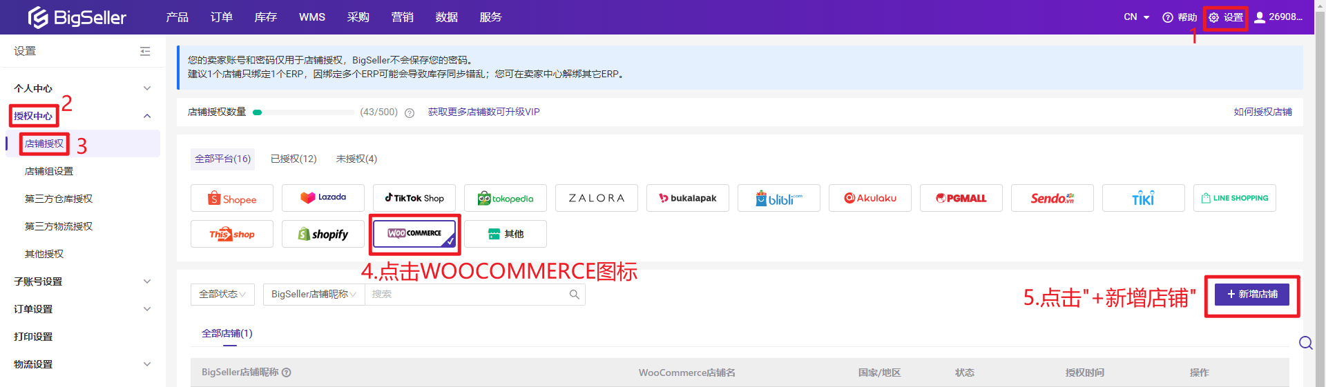
Task: Open floating search icon at right edge
Action: (1305, 343)
